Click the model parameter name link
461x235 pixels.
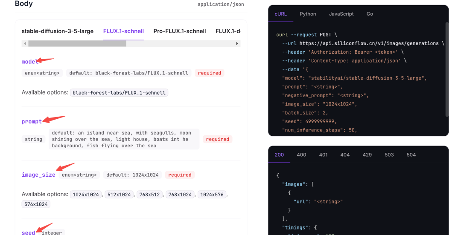coord(30,62)
